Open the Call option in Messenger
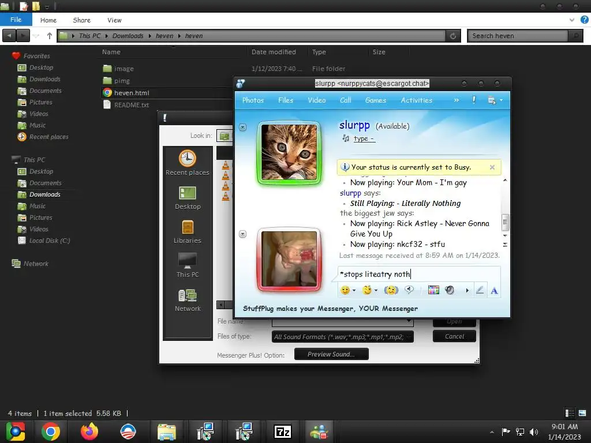The height and width of the screenshot is (443, 591). coord(345,100)
